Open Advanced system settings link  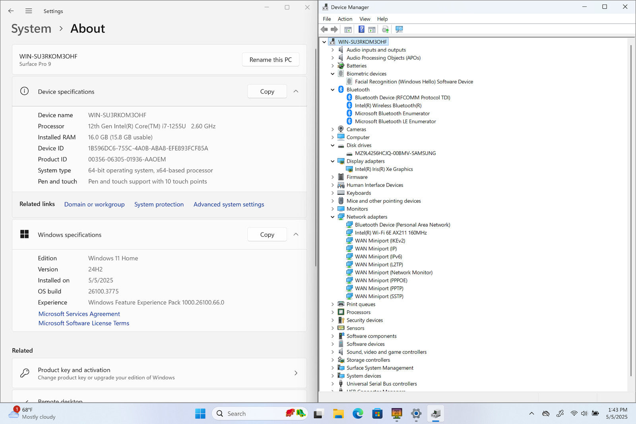(229, 204)
